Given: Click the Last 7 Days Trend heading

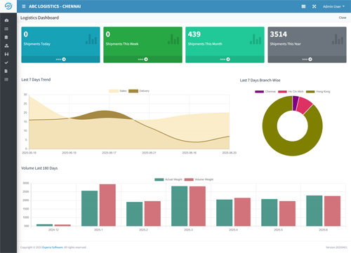Looking at the screenshot, I should click(x=36, y=80).
